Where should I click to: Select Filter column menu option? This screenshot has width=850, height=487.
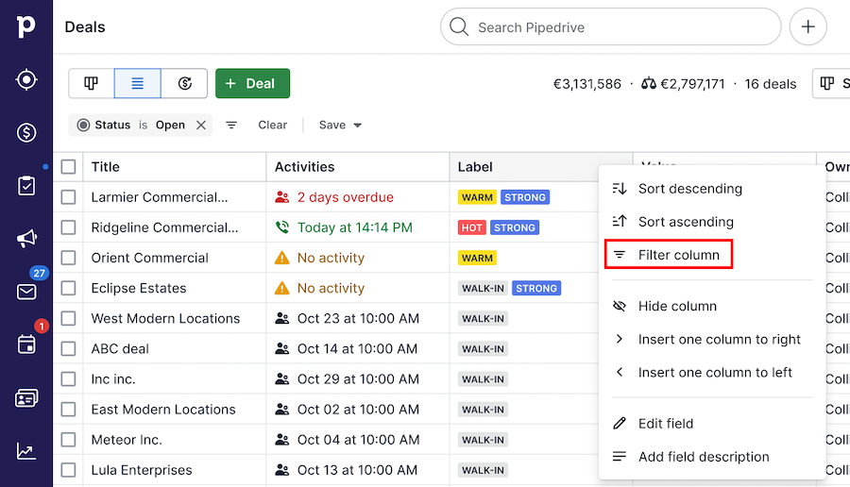tap(678, 255)
